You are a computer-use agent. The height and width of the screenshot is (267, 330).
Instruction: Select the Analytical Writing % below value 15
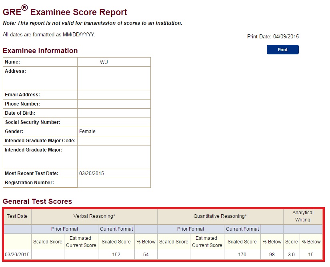[311, 255]
